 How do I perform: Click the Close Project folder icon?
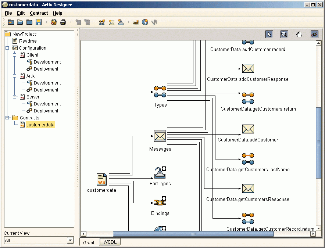(29, 22)
